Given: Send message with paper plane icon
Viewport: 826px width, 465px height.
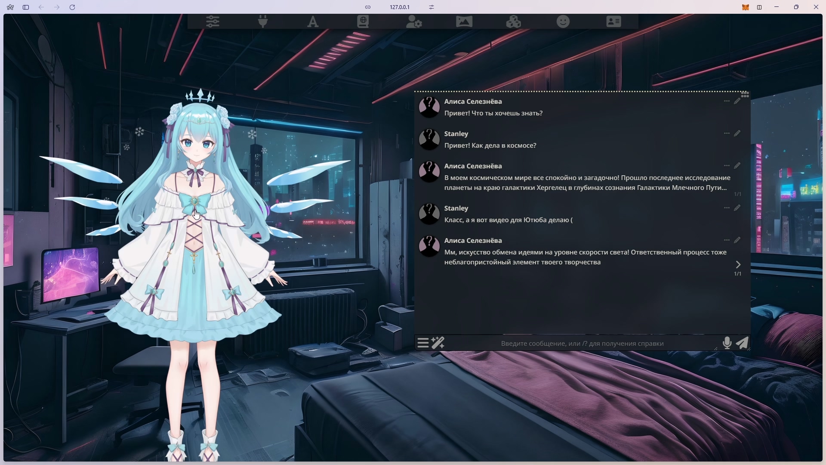Looking at the screenshot, I should 743,343.
